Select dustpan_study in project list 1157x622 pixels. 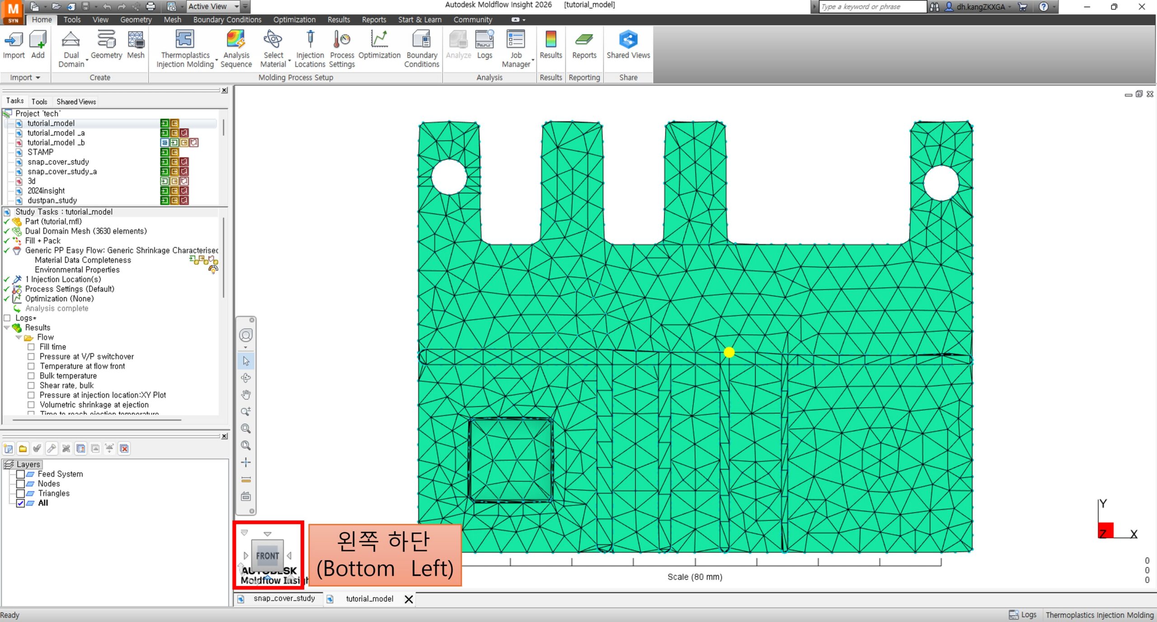pyautogui.click(x=52, y=201)
